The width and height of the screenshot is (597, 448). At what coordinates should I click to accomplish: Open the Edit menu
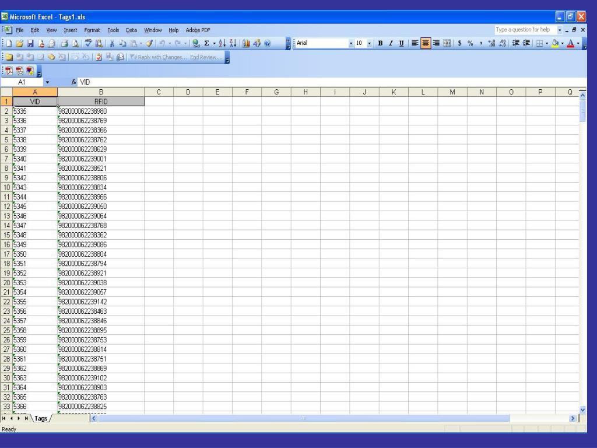34,30
